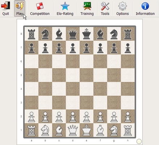This screenshot has width=159, height=145.
Task: Select the white queen on d1
Action: pyautogui.click(x=73, y=130)
